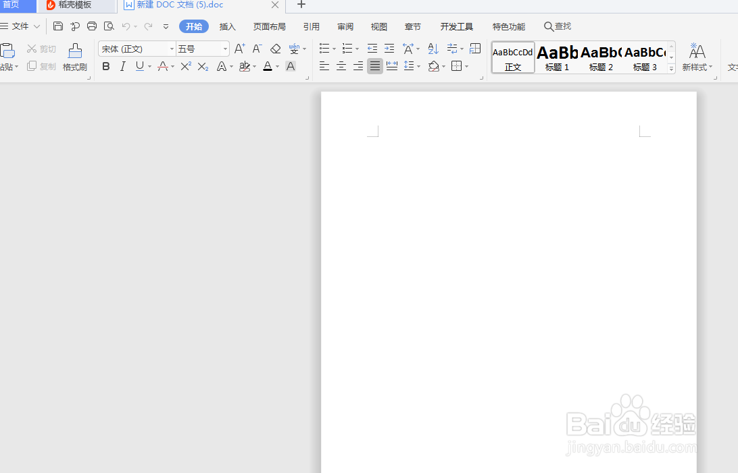Click the Find (查找) magnifier icon
Image resolution: width=738 pixels, height=473 pixels.
pyautogui.click(x=548, y=27)
